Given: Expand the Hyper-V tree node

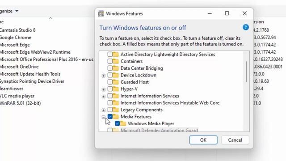Looking at the screenshot, I should coord(103,89).
